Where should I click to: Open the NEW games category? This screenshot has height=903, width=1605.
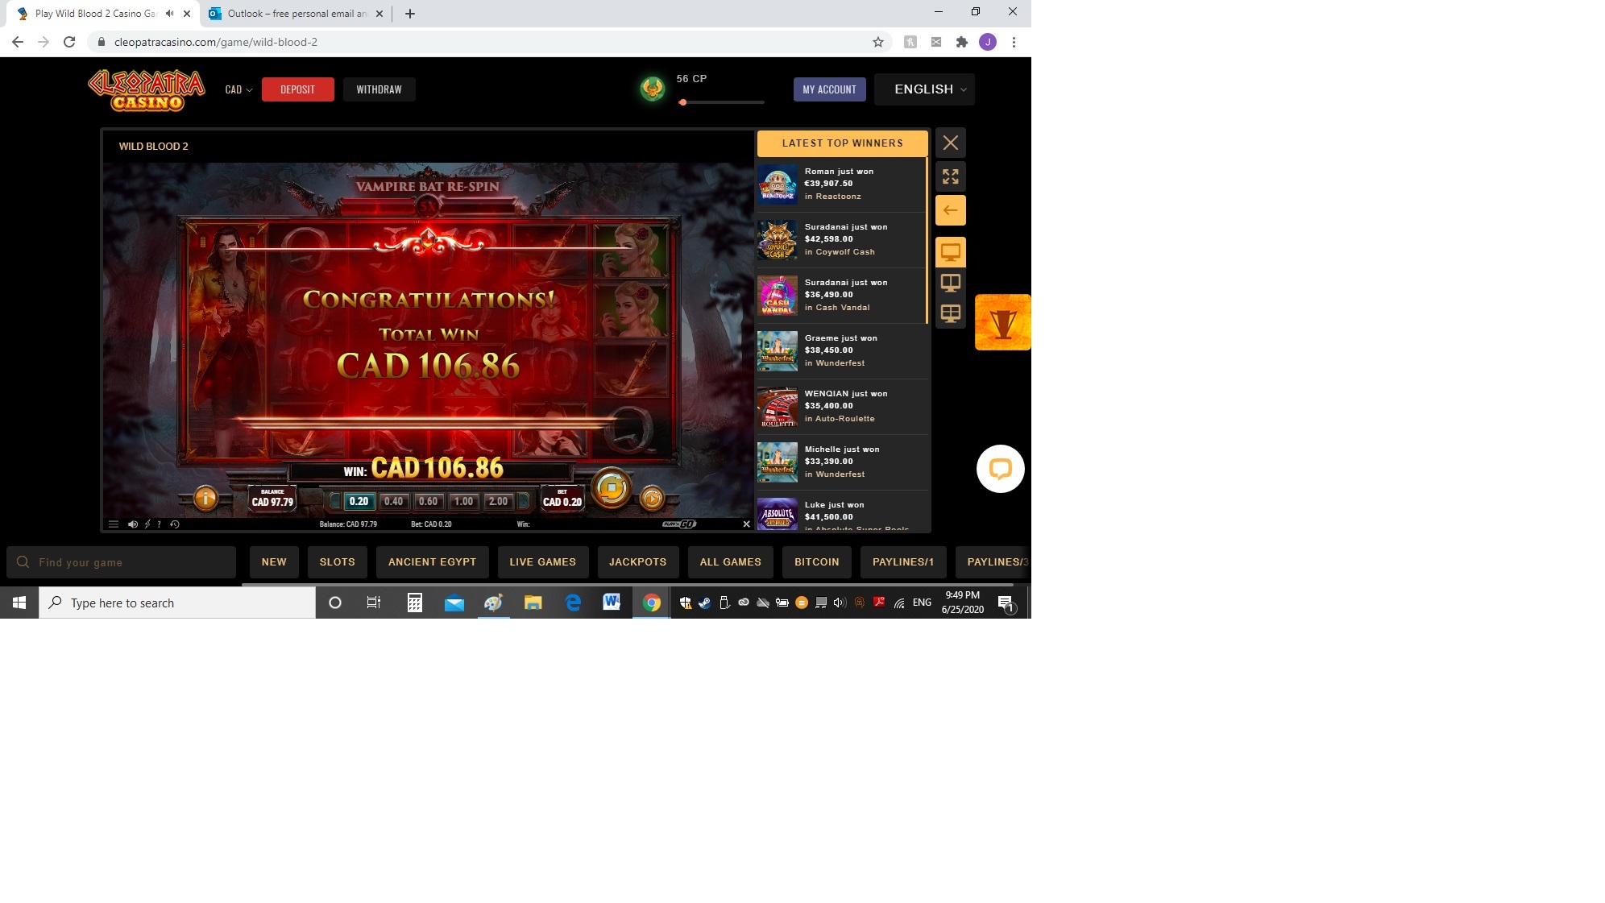274,562
